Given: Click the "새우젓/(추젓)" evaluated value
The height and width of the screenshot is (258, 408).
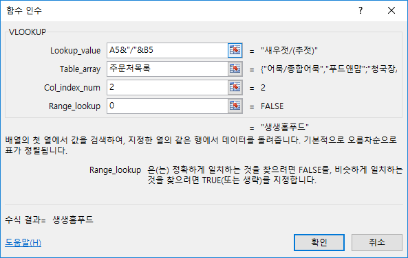Looking at the screenshot, I should pos(289,50).
